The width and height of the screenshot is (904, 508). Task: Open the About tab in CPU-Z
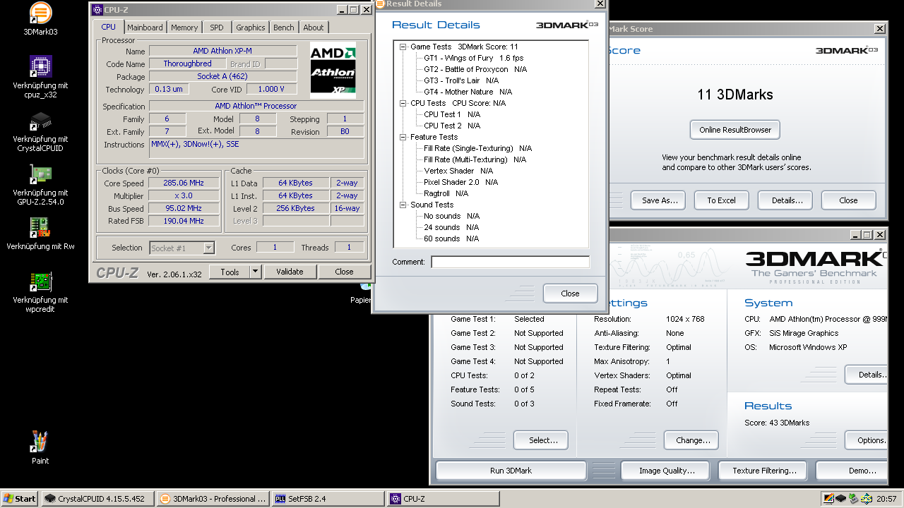click(x=314, y=28)
